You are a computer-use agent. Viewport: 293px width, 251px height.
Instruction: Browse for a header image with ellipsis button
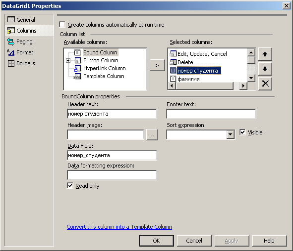click(x=152, y=134)
